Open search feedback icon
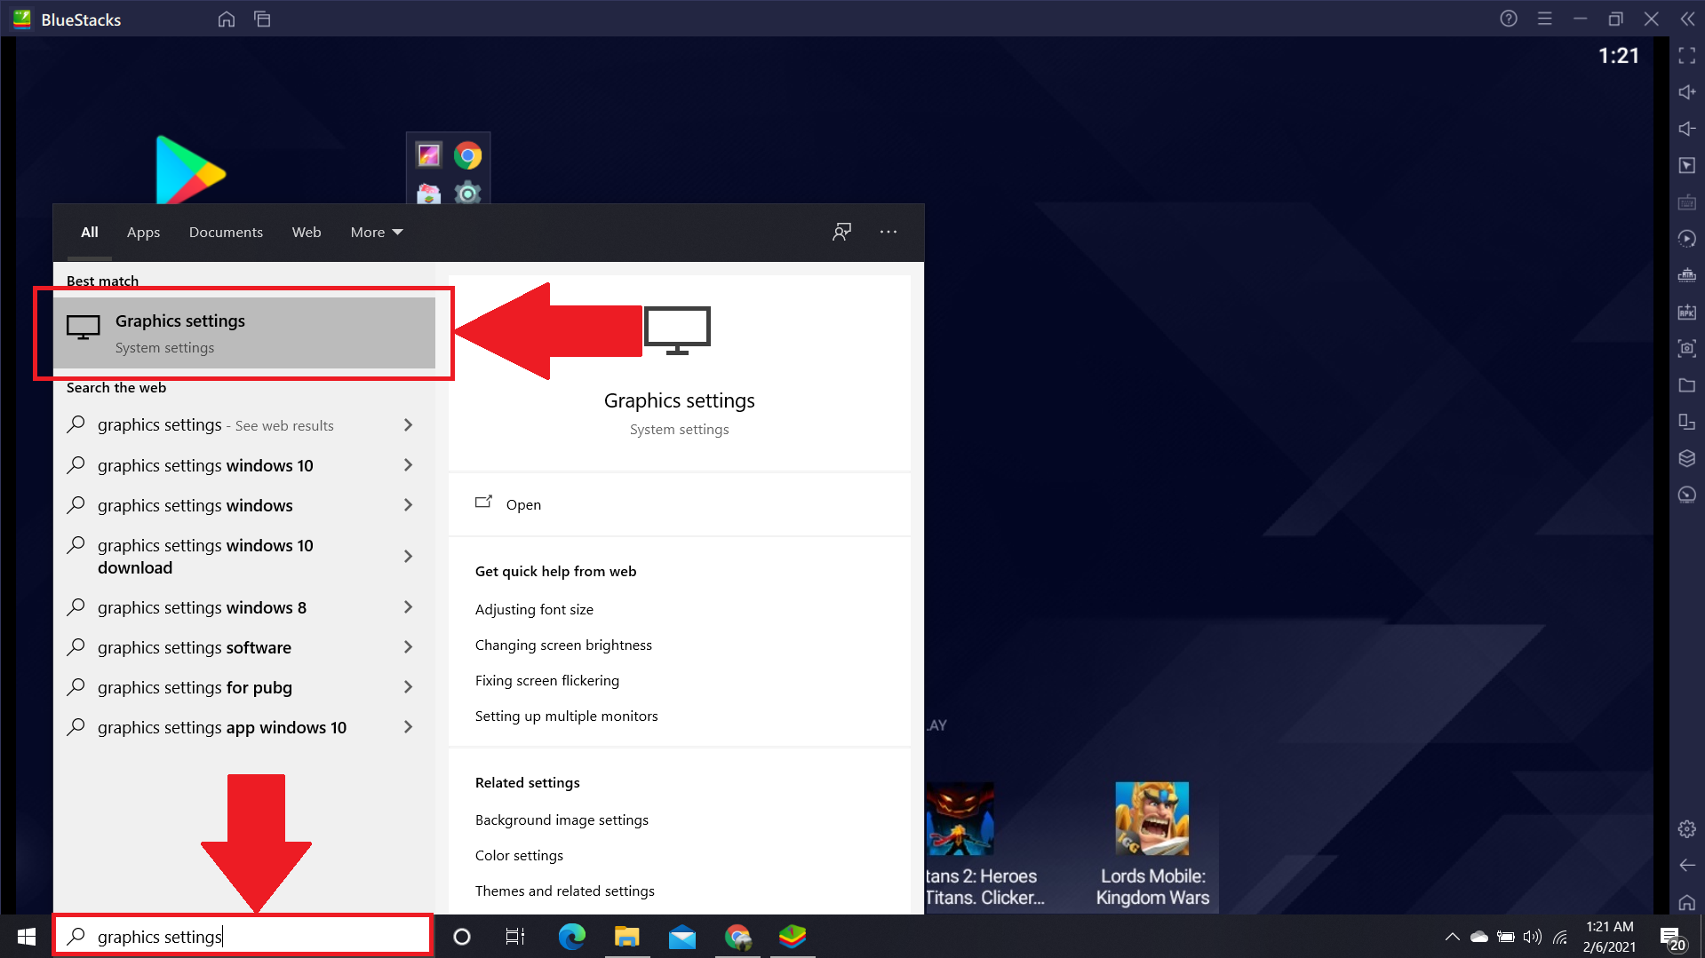 coord(841,232)
